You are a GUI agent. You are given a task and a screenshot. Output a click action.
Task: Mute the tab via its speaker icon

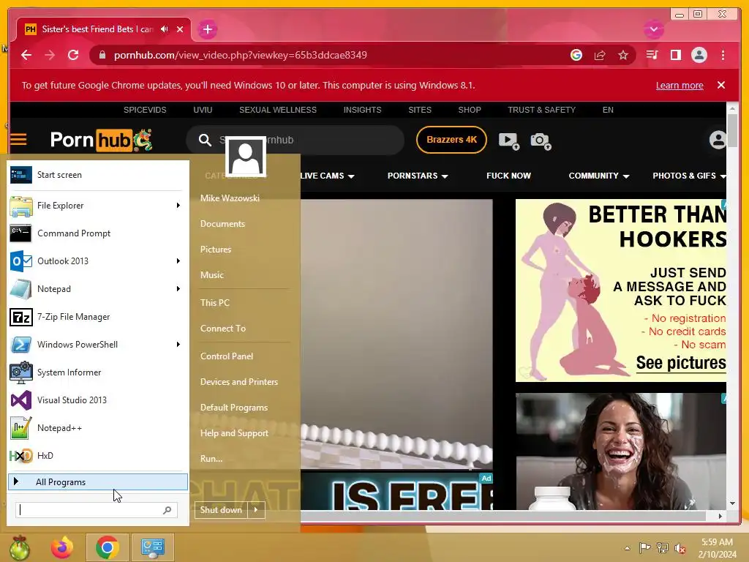tap(165, 29)
